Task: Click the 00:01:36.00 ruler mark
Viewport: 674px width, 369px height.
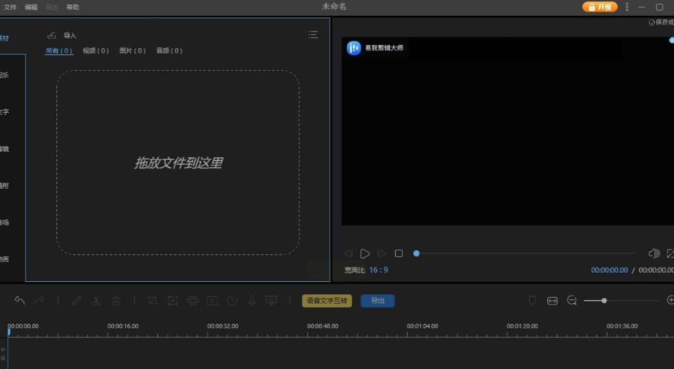Action: coord(622,326)
